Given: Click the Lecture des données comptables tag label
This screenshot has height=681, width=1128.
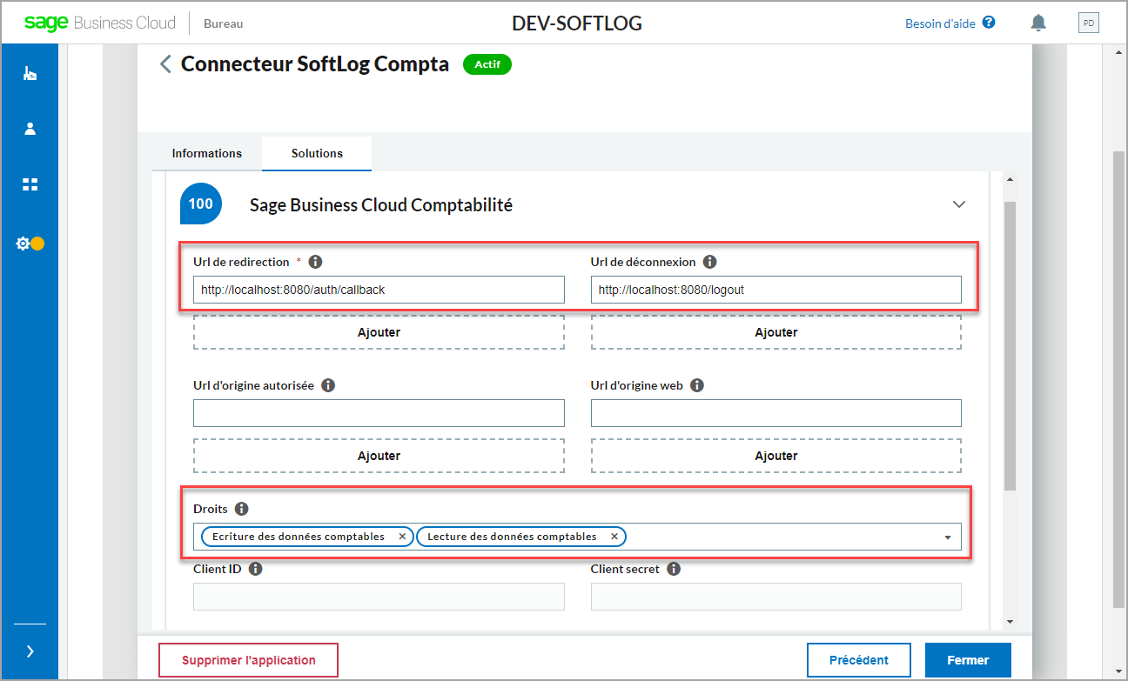Looking at the screenshot, I should coord(513,537).
